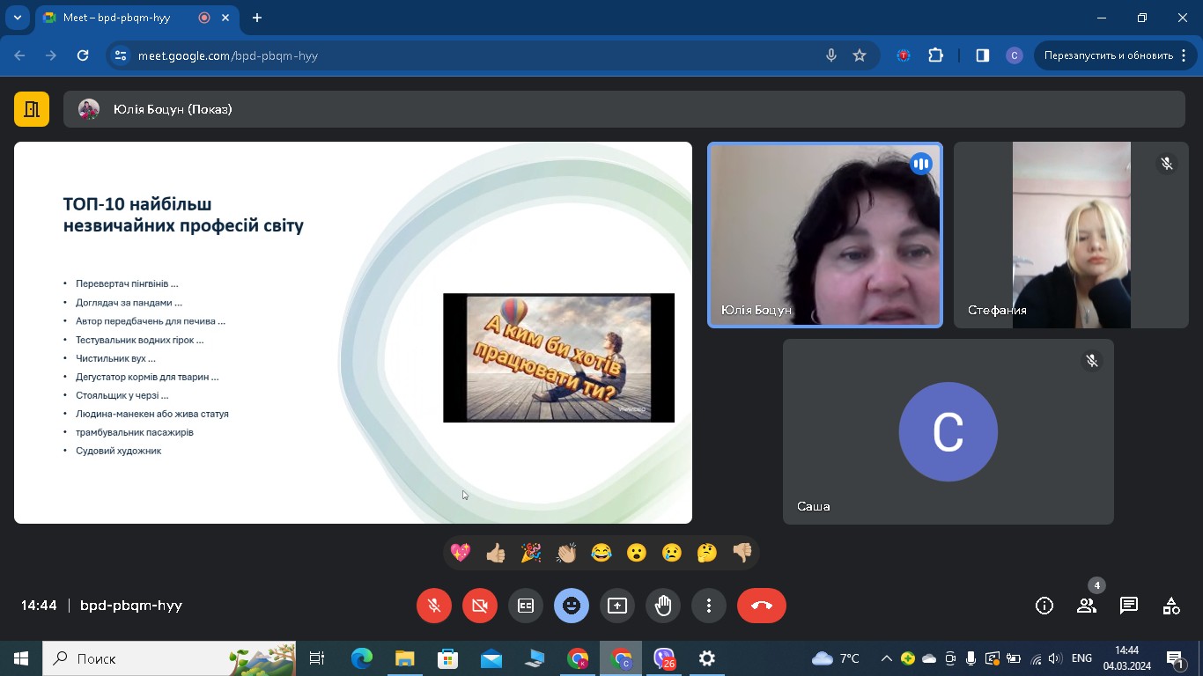Send the thumbs up reaction
The image size is (1203, 676).
tap(496, 553)
